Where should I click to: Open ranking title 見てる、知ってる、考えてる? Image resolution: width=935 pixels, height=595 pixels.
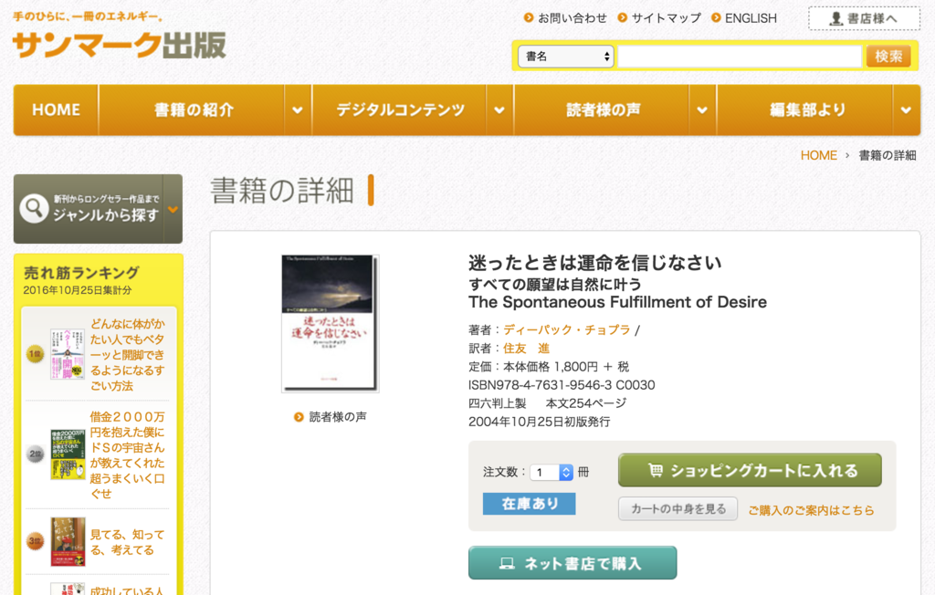point(127,542)
